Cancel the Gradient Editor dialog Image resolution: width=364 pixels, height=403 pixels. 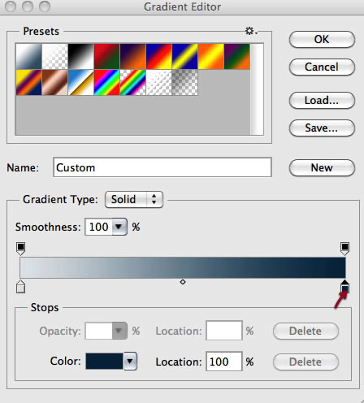322,67
